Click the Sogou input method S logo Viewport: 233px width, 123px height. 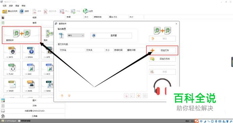click(197, 121)
